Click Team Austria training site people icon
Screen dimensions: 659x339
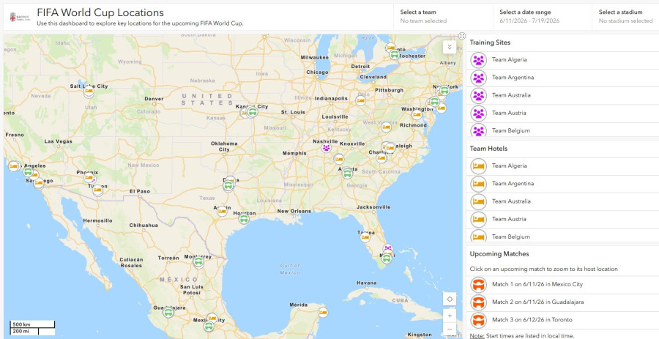pyautogui.click(x=478, y=113)
